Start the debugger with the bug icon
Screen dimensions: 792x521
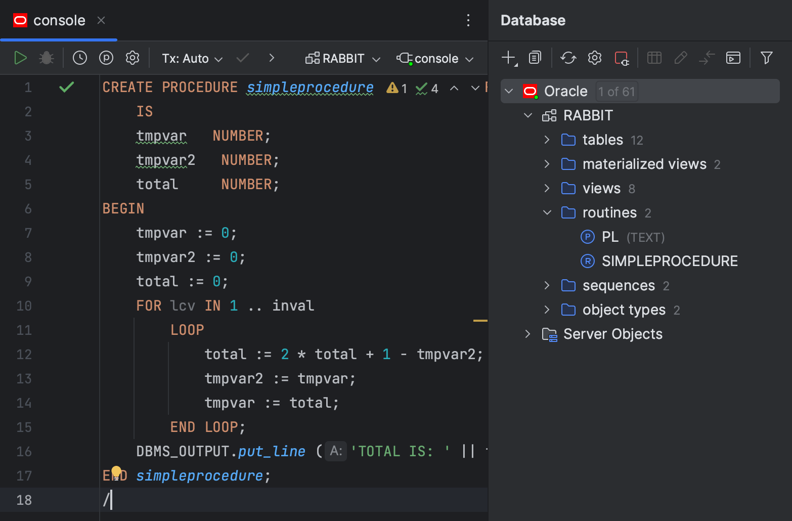point(47,58)
